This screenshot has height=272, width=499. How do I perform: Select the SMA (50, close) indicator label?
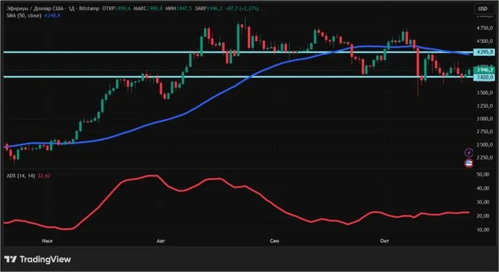(24, 15)
